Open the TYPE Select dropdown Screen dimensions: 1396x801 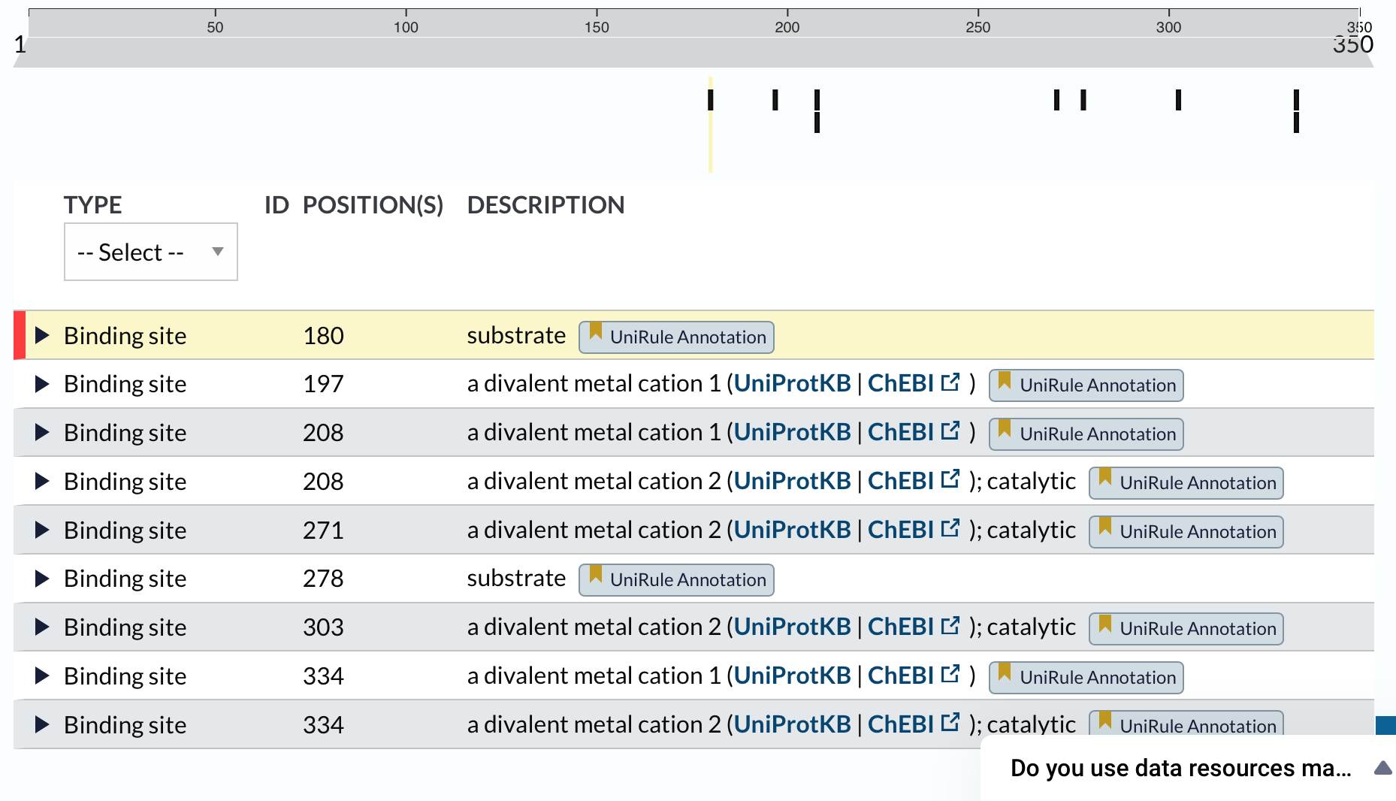151,252
